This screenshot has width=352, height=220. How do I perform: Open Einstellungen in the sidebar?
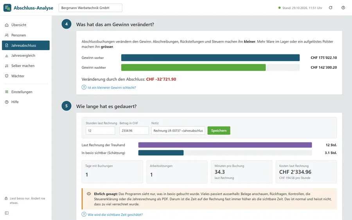pos(26,92)
